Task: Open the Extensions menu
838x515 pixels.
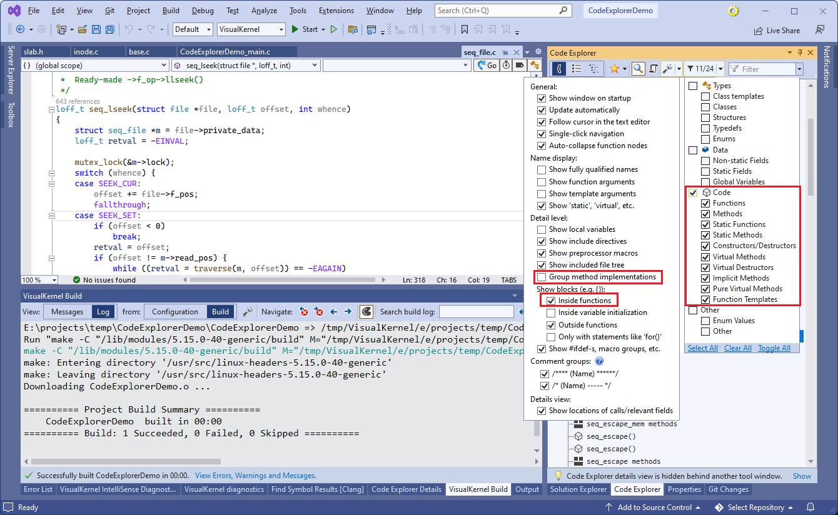Action: coord(336,11)
